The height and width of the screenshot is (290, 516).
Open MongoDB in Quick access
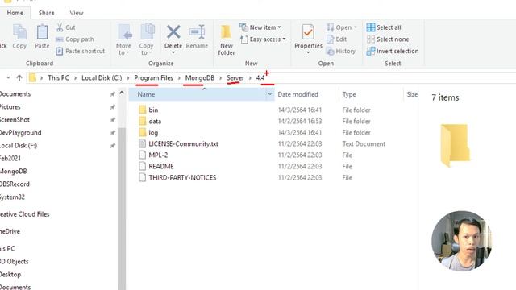point(14,172)
